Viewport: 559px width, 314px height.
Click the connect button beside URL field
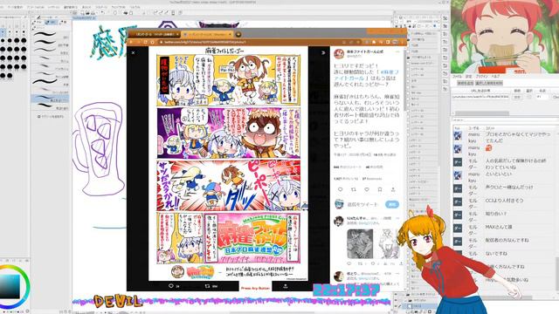pyautogui.click(x=517, y=97)
